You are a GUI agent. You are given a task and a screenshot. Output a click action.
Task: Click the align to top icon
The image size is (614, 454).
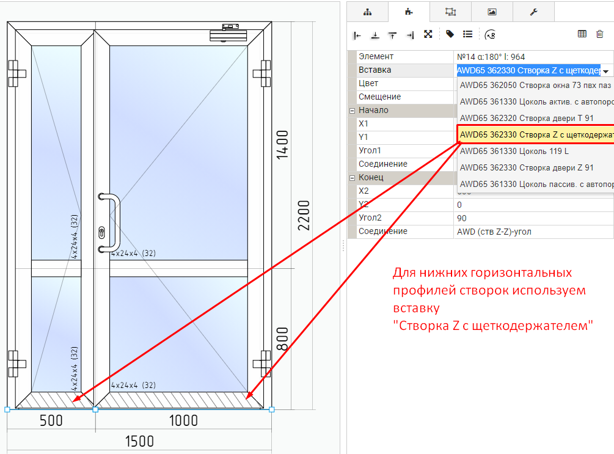point(392,35)
